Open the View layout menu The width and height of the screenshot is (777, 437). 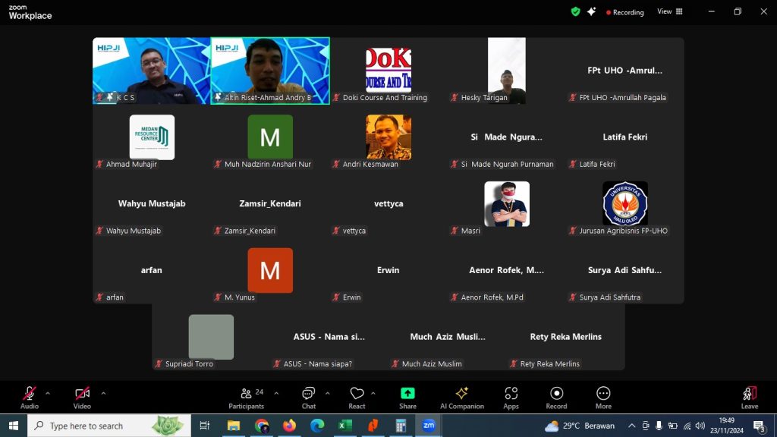point(669,11)
